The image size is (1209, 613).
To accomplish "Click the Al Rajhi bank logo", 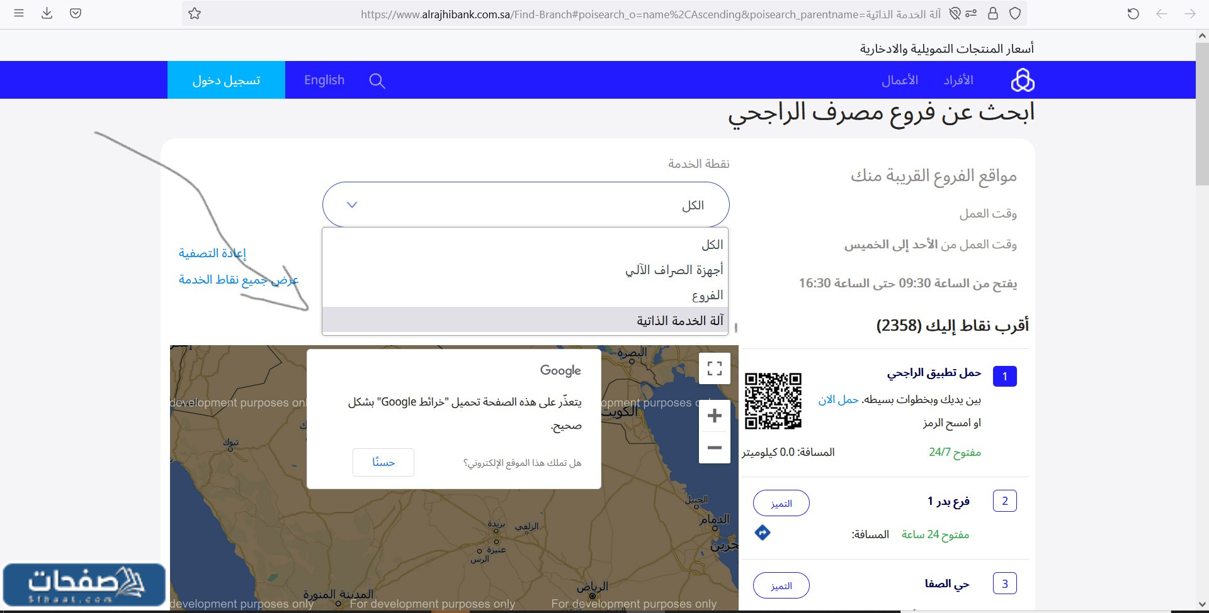I will click(1023, 80).
